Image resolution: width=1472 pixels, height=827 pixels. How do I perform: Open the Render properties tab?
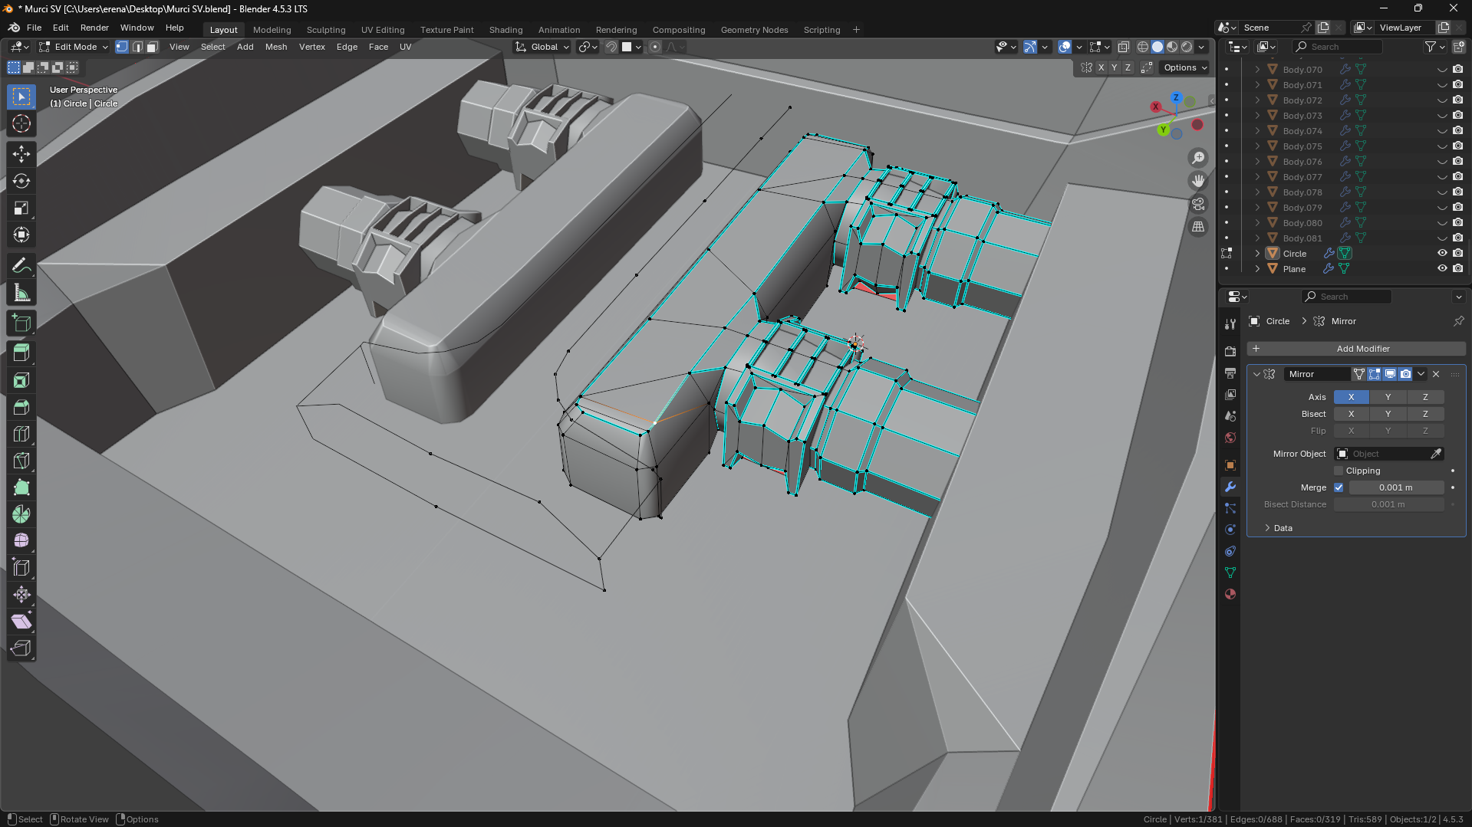(x=1230, y=351)
